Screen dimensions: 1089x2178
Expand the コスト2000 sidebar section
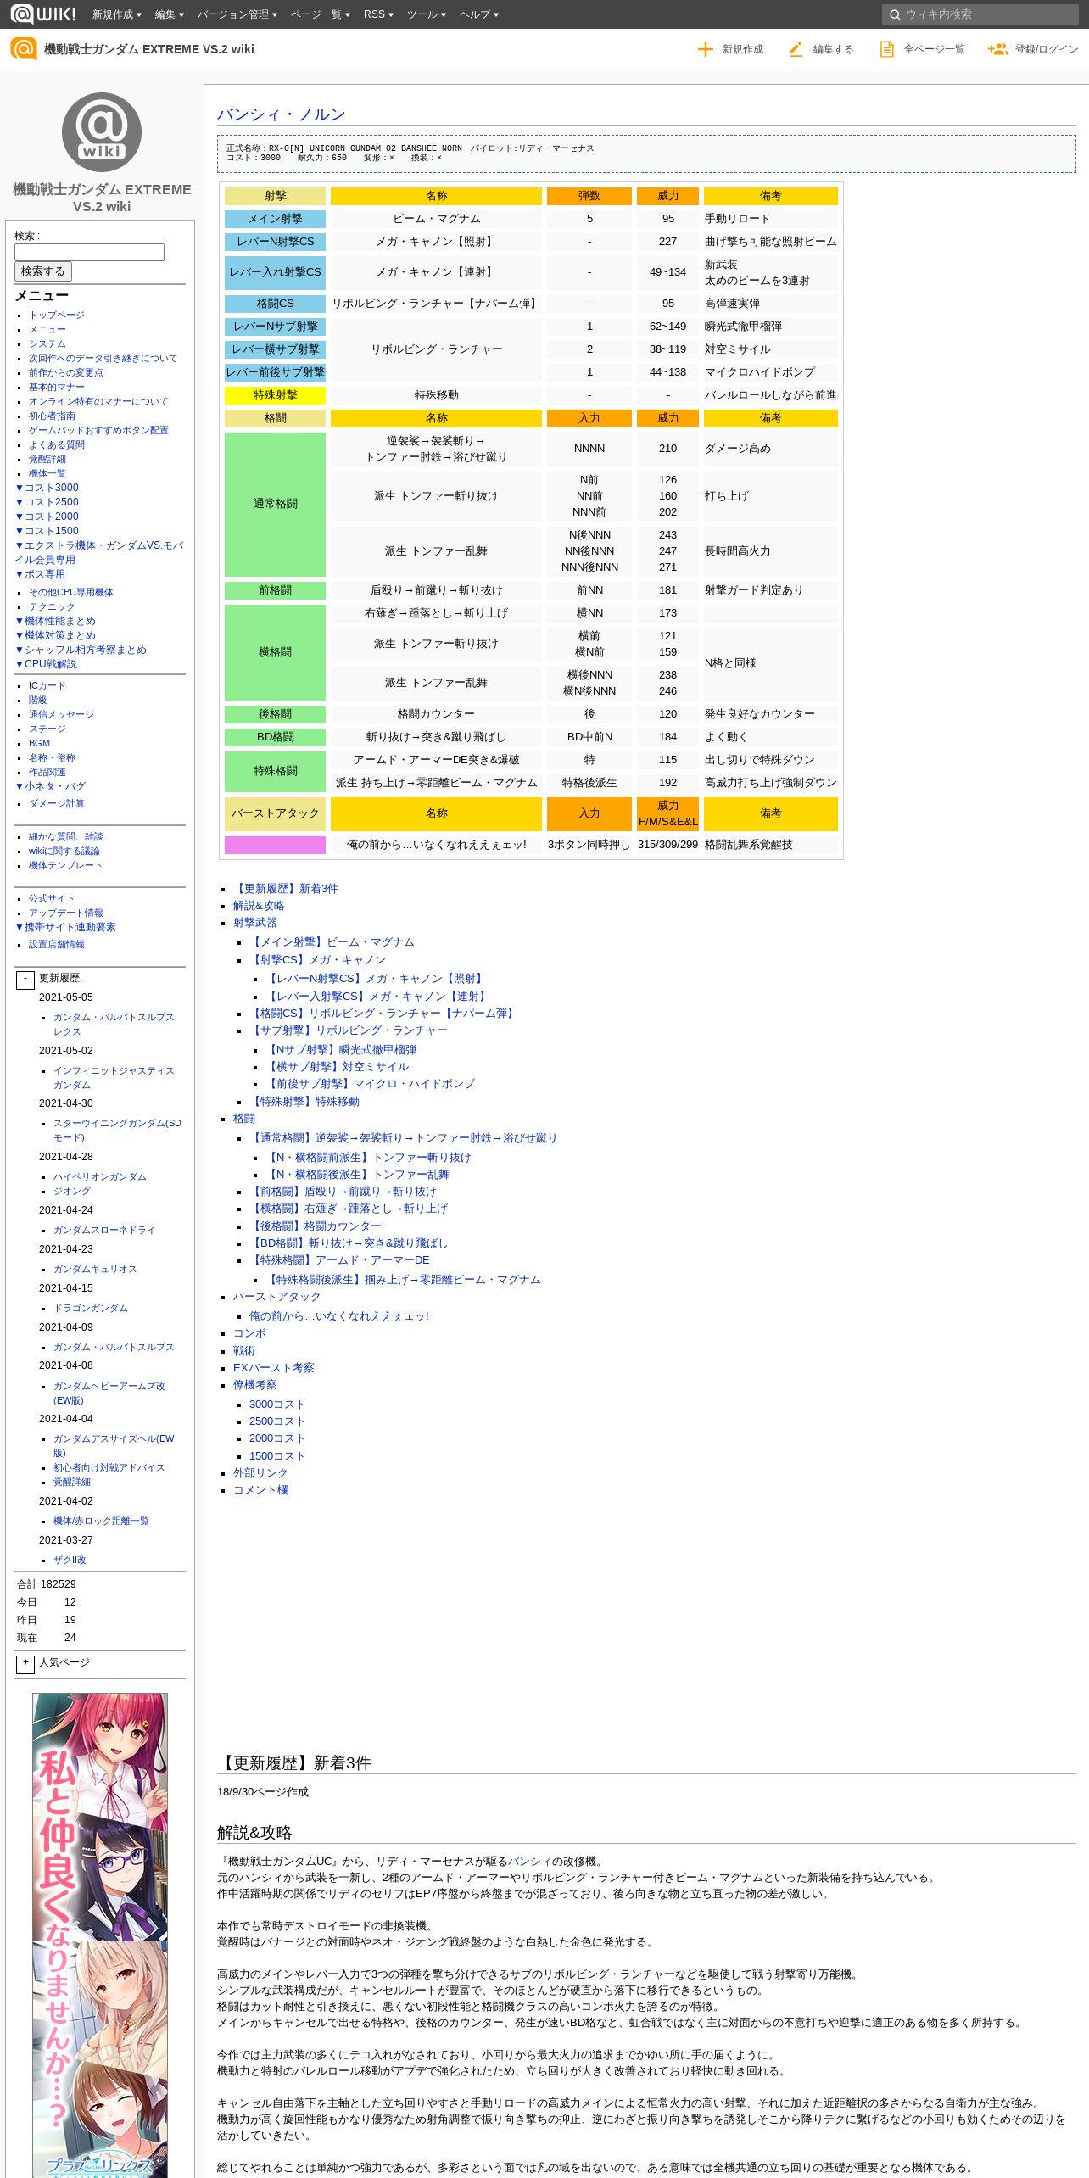[47, 517]
